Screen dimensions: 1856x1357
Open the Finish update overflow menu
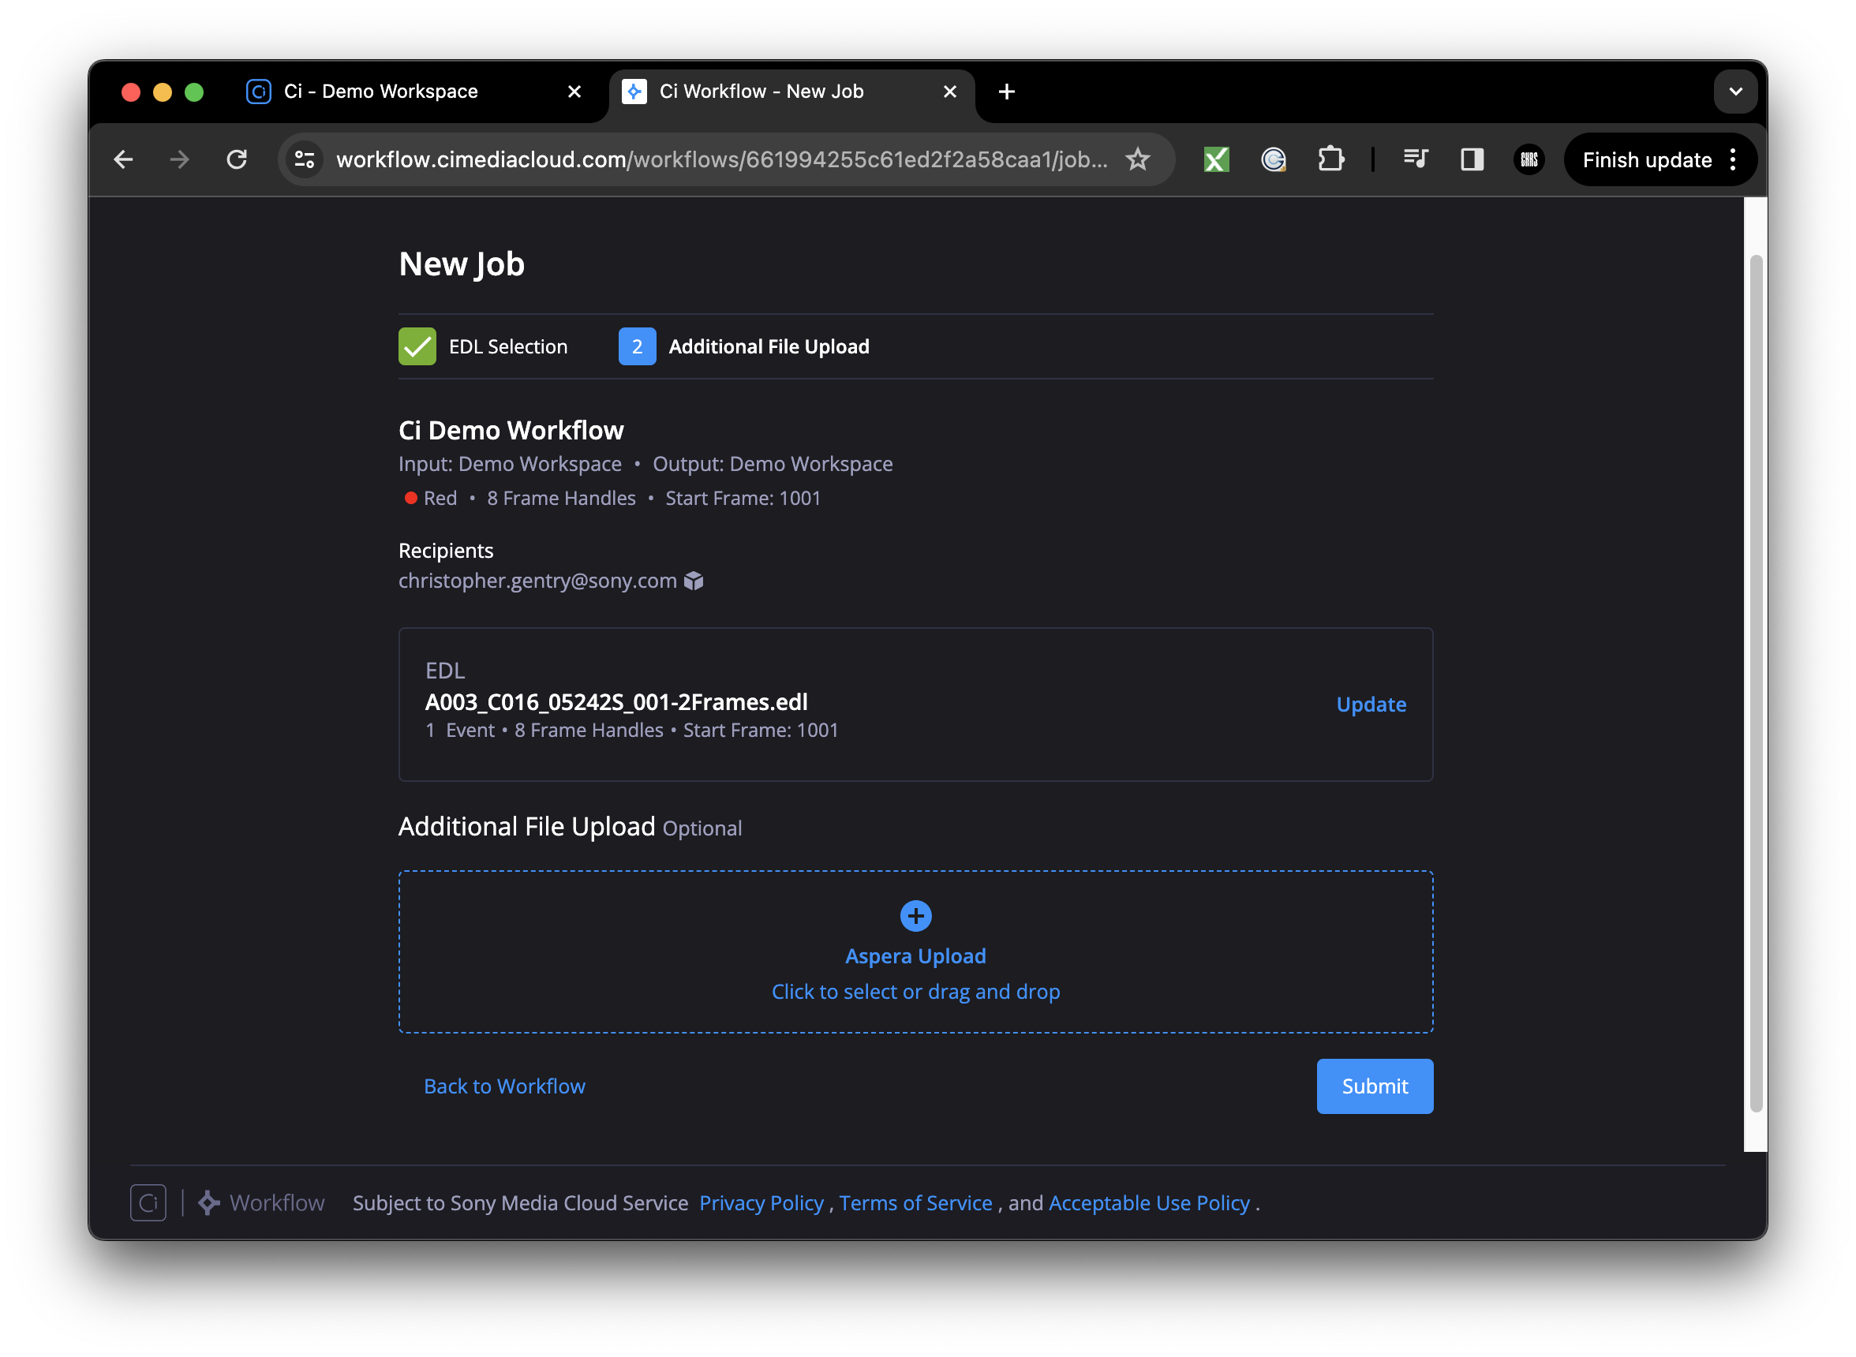pos(1733,159)
